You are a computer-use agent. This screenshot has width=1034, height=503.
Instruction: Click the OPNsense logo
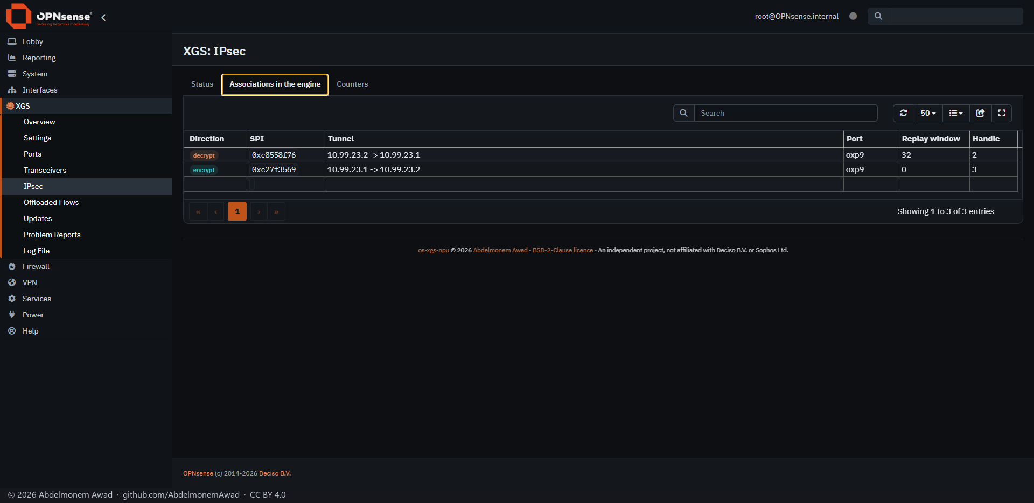tap(48, 16)
